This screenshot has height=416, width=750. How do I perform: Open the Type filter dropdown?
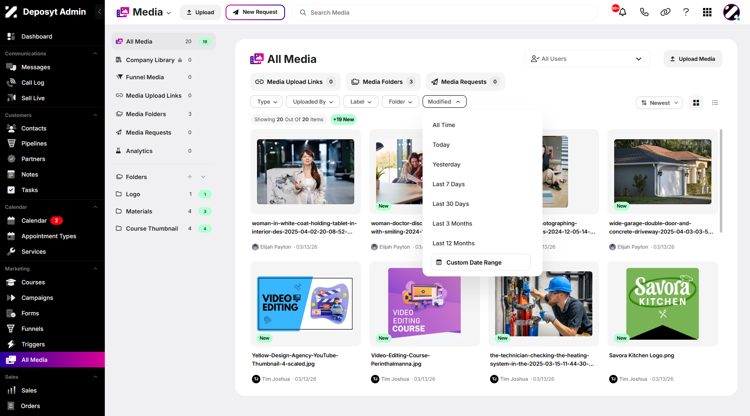[267, 101]
